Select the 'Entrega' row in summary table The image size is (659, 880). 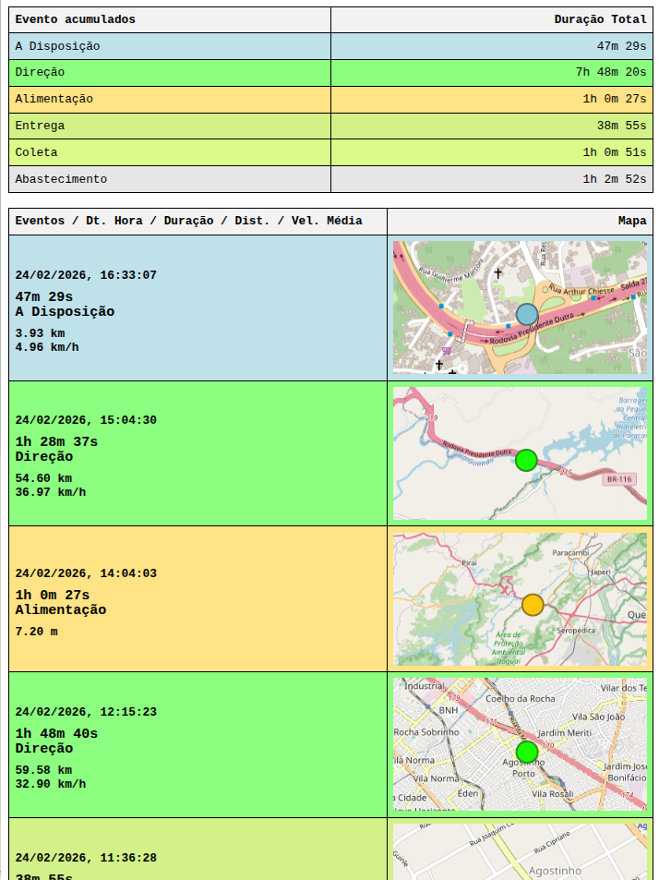pos(331,127)
